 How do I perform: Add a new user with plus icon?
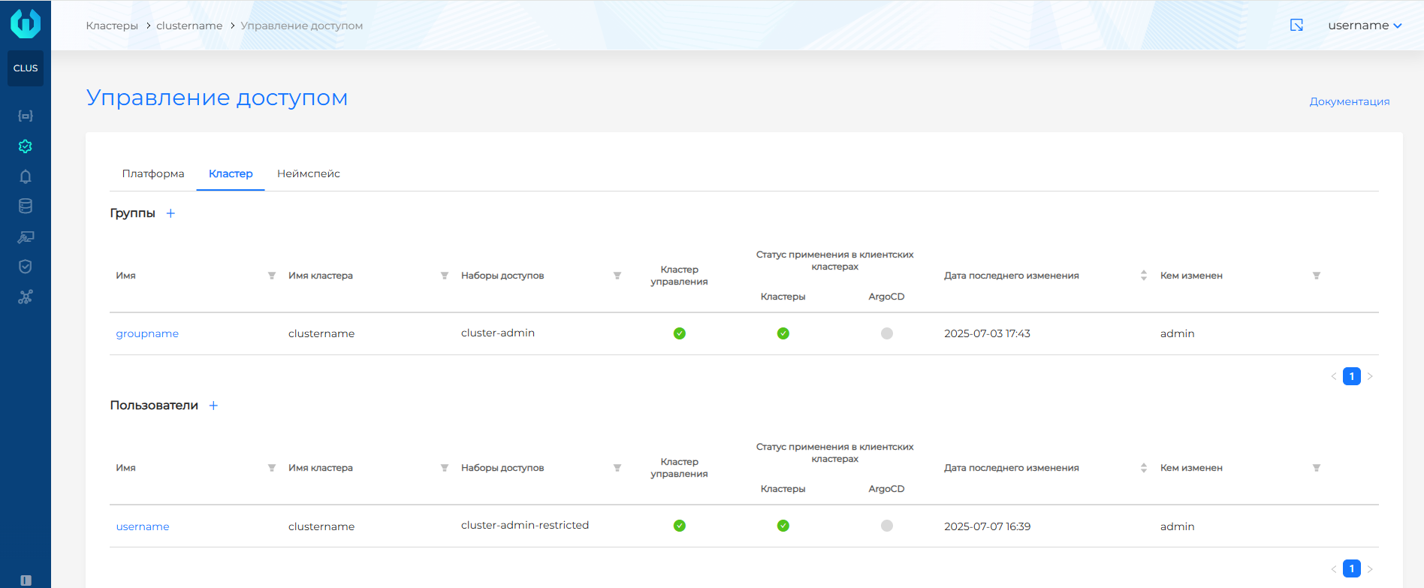[x=213, y=406]
